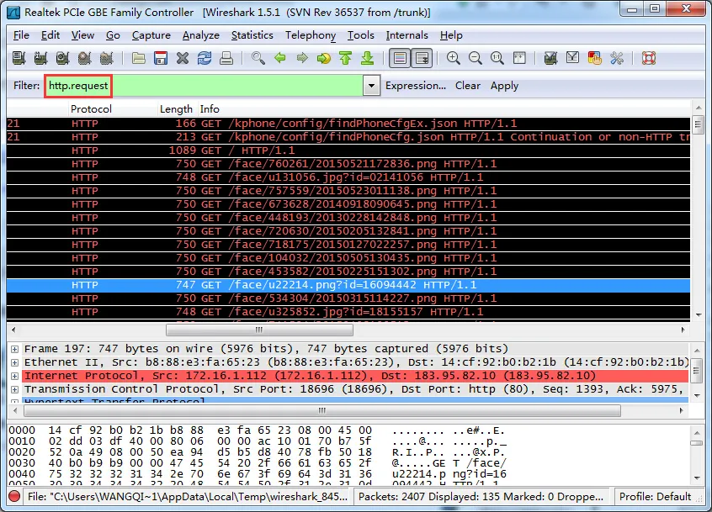Viewport: 712px width, 512px height.
Task: Edit capture filters toolbar icon
Action: 550,58
